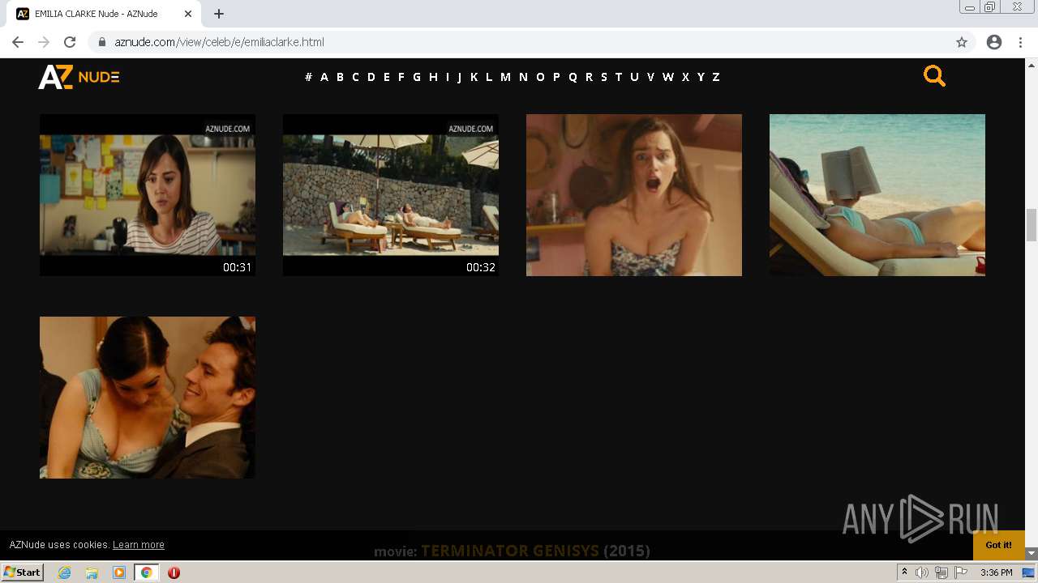1038x583 pixels.
Task: Click the Chrome taskbar icon
Action: point(146,572)
